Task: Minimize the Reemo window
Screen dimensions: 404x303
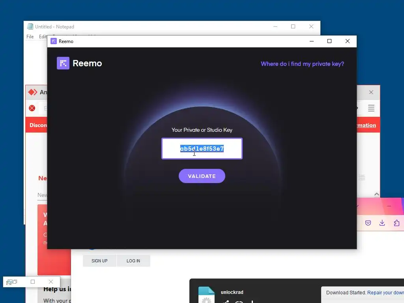Action: click(312, 41)
